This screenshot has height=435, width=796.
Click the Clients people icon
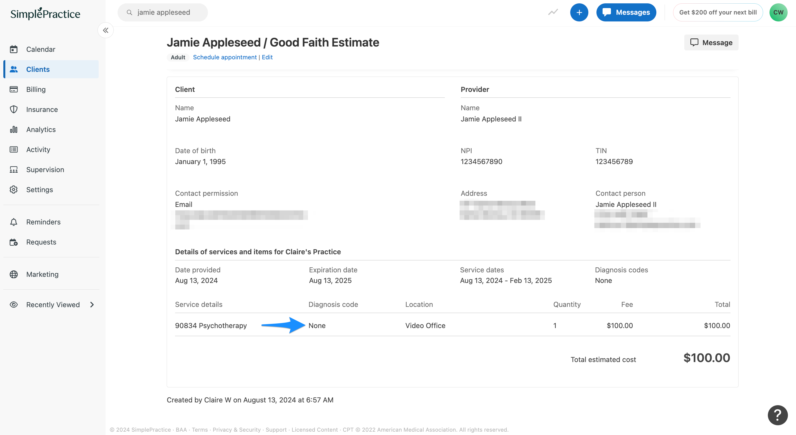(14, 69)
